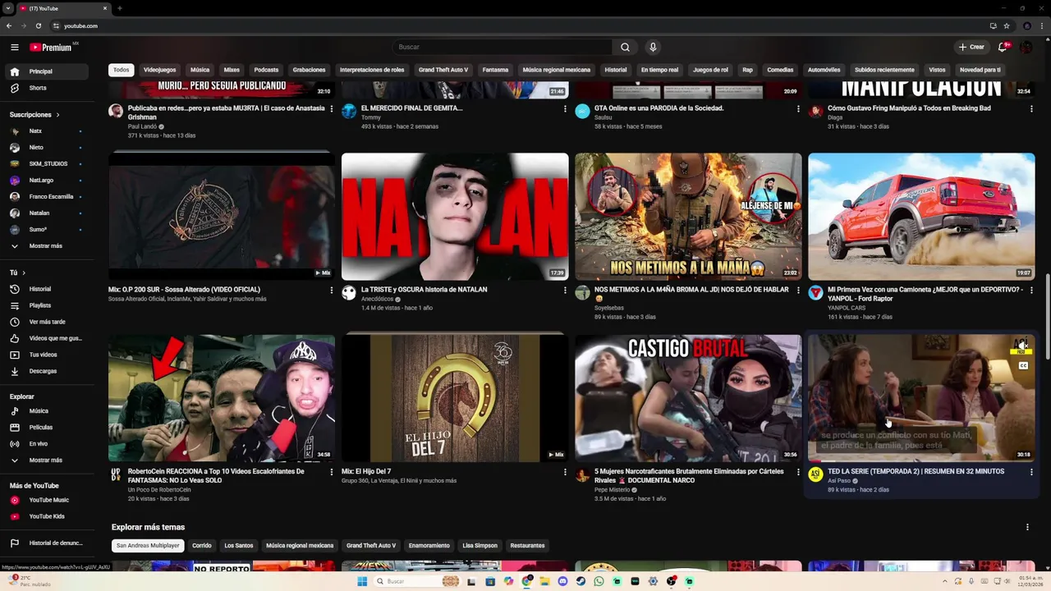Open options for TED LA SERIE video
Image resolution: width=1051 pixels, height=591 pixels.
(1031, 472)
